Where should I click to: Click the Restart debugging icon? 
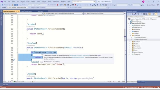pos(77,5)
